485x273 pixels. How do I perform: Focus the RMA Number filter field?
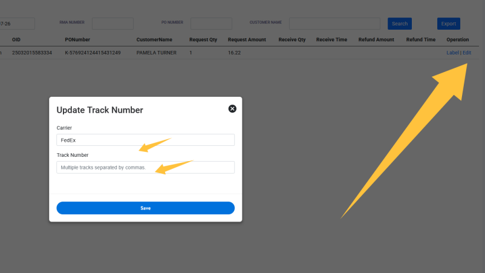click(x=112, y=24)
